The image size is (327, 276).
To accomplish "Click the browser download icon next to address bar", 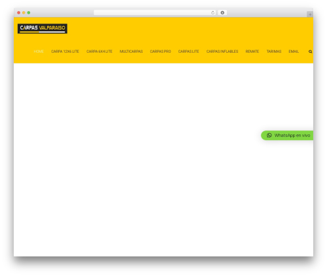I will 222,12.
